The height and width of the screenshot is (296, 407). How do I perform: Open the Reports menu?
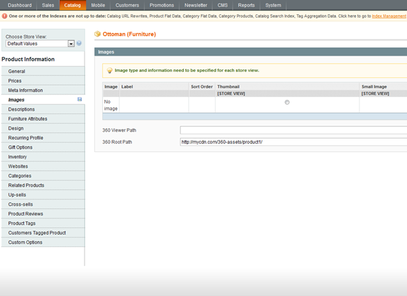246,5
